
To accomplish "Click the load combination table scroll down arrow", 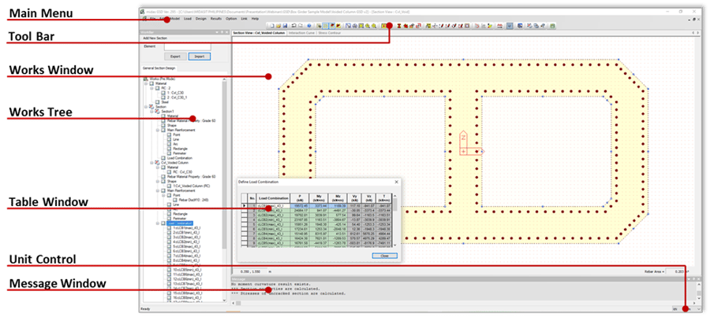I will [x=394, y=245].
